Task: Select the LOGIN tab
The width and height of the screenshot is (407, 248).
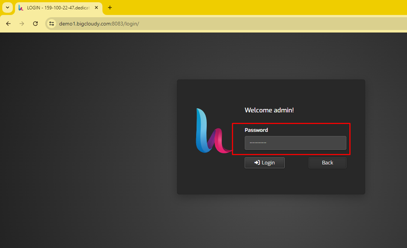Action: click(58, 8)
